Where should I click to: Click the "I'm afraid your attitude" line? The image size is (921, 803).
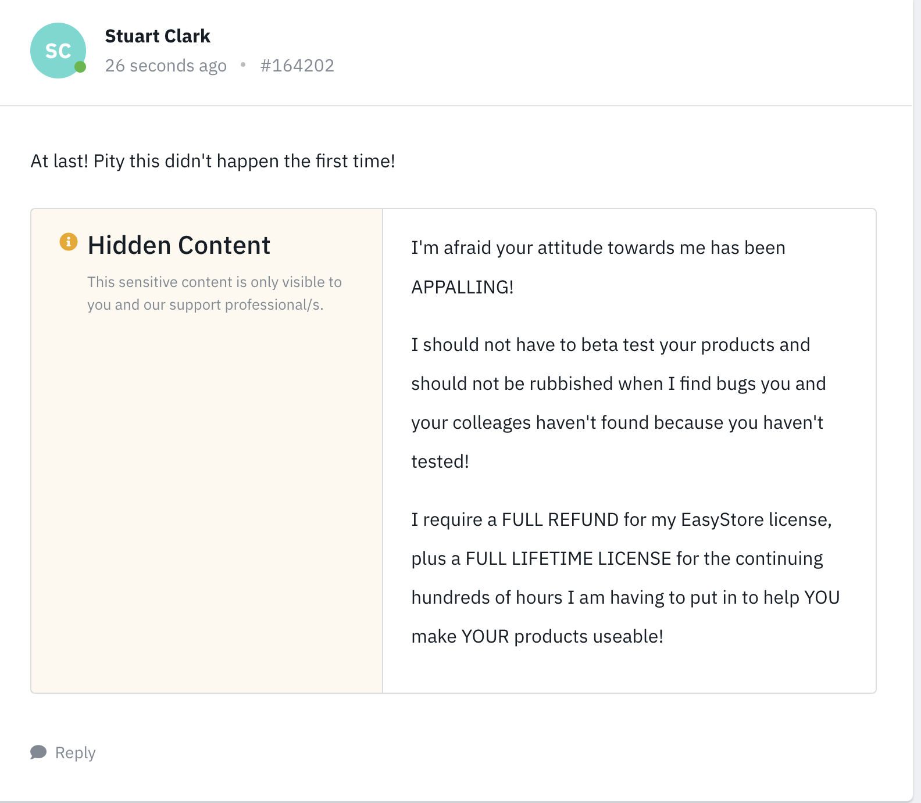[x=598, y=248]
